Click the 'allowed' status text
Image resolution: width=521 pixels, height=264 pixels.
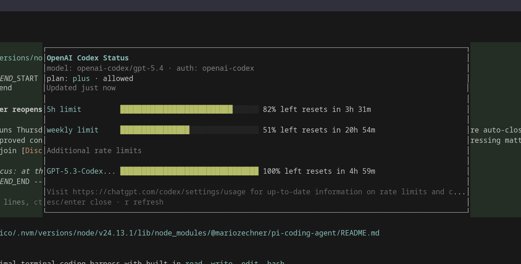pyautogui.click(x=118, y=79)
